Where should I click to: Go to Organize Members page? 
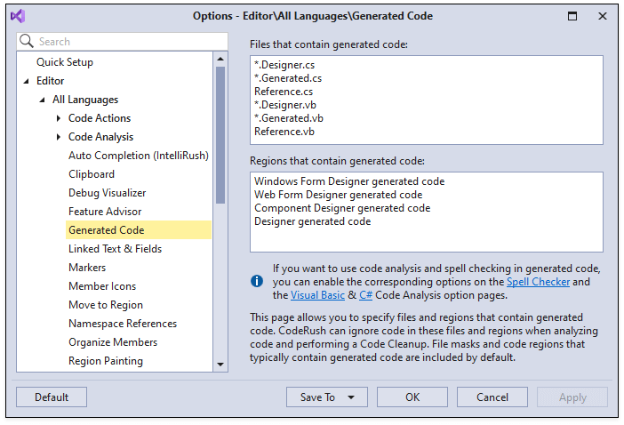click(113, 342)
